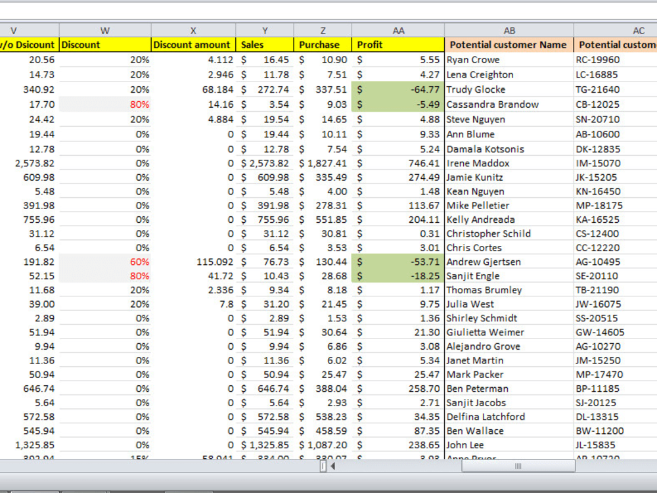Select the Mike Pelletier cell
The image size is (657, 493).
coord(509,206)
